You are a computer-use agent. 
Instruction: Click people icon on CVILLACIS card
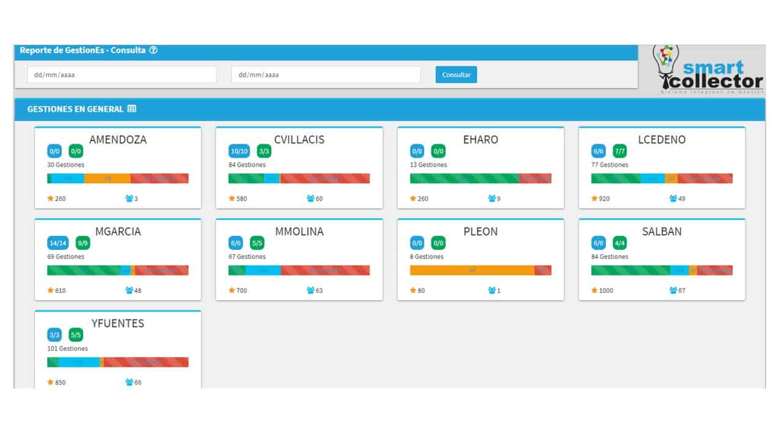[311, 199]
